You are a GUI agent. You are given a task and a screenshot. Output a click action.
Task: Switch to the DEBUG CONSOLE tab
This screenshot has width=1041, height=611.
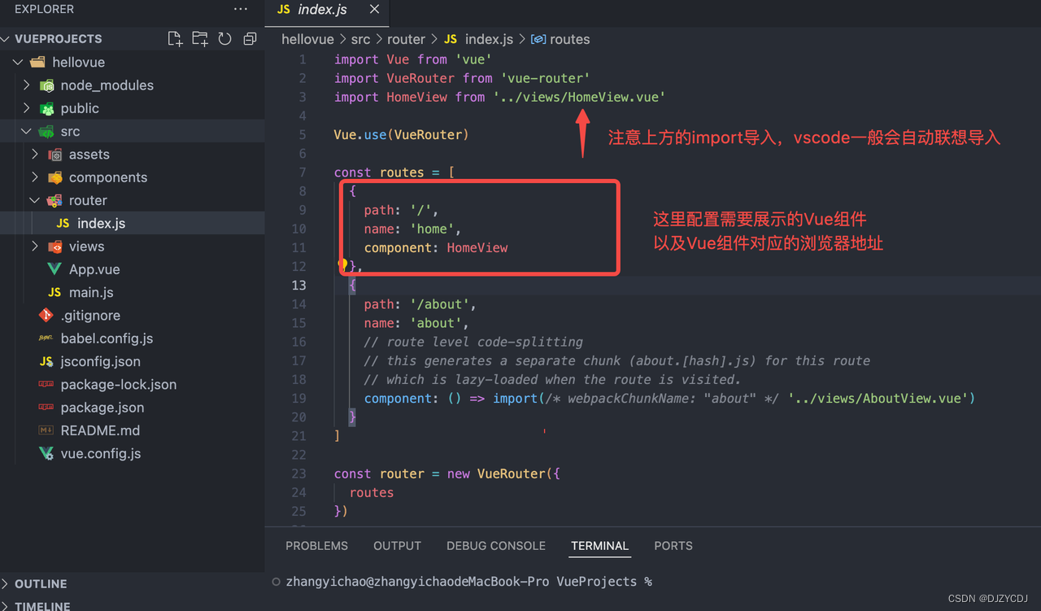pos(495,545)
